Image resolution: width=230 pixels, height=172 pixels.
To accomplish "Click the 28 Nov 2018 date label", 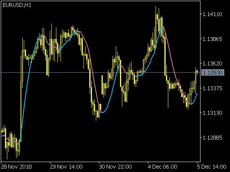I will (x=16, y=167).
